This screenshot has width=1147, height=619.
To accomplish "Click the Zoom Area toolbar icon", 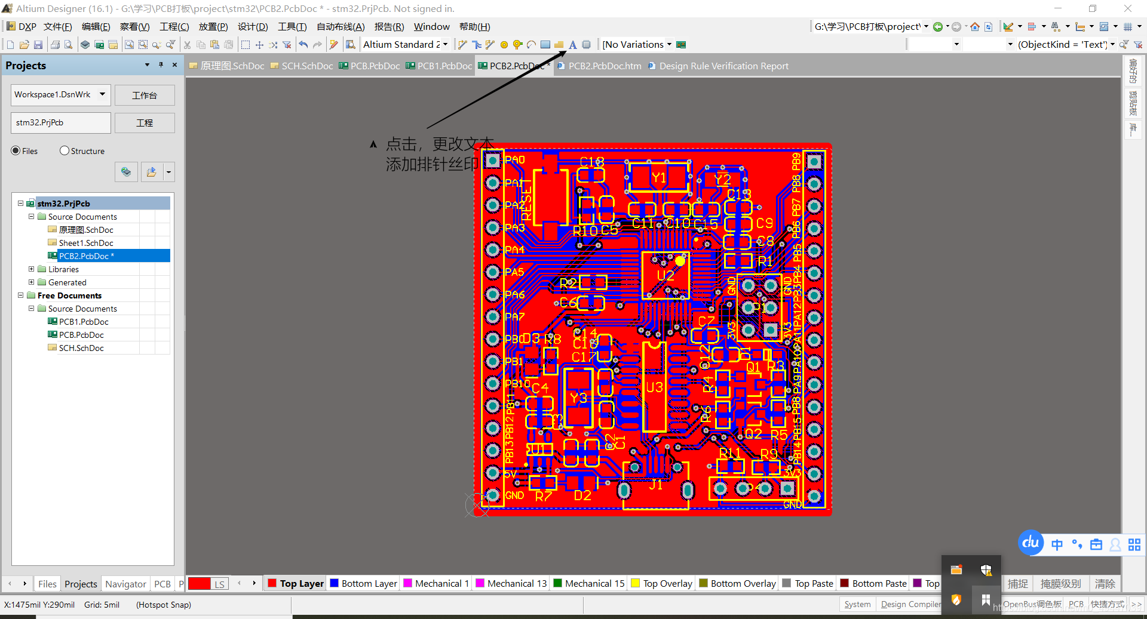I will coord(143,45).
